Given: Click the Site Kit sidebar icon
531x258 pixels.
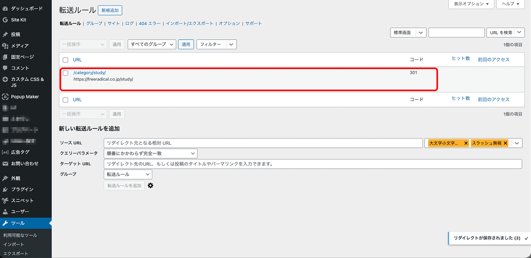Looking at the screenshot, I should point(5,20).
